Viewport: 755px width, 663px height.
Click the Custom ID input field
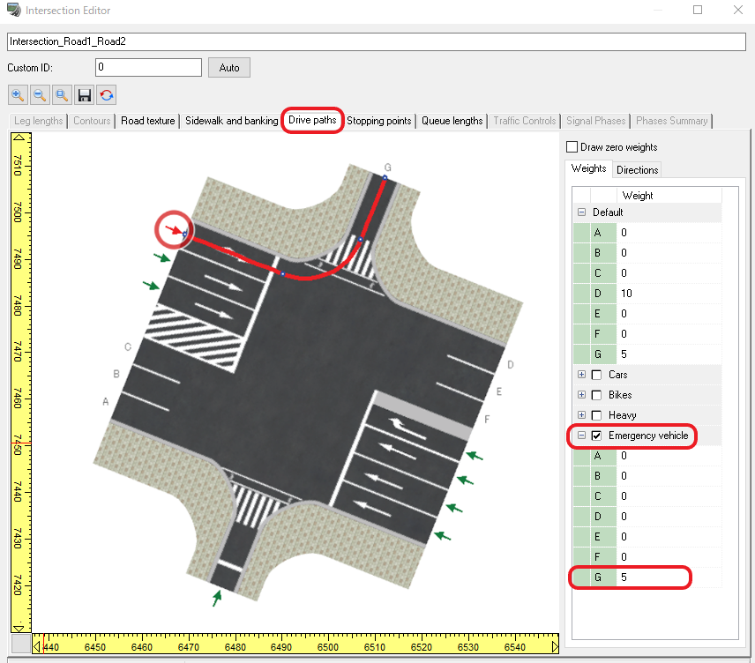pos(148,67)
